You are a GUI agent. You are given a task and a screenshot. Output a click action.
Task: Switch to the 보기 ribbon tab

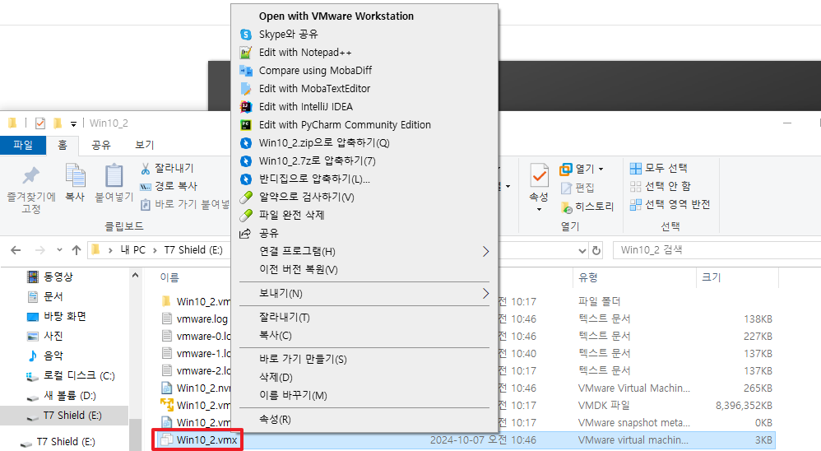click(145, 145)
